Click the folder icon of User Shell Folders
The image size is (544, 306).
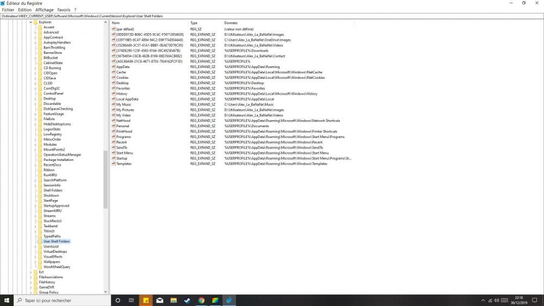(x=40, y=241)
